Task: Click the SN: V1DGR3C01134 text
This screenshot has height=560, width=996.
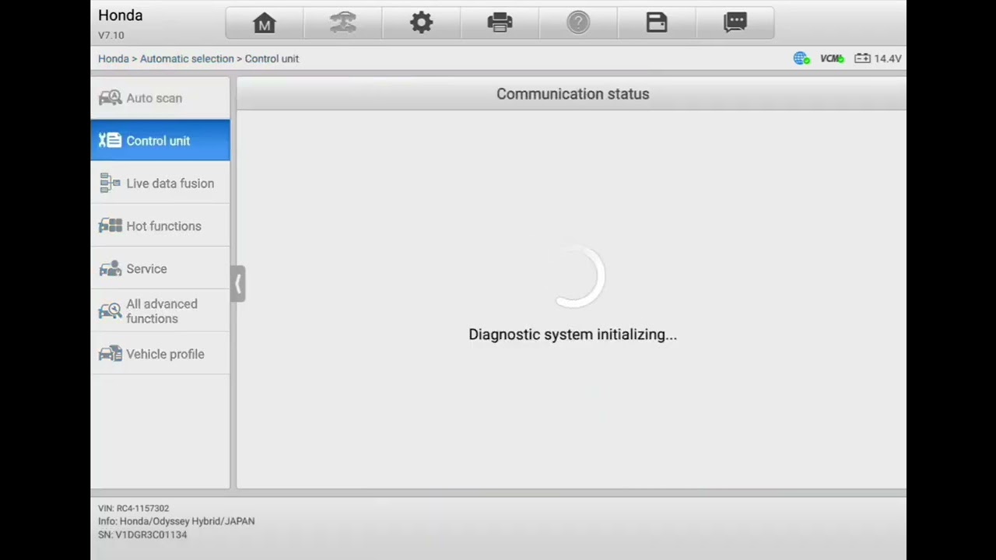Action: 142,534
